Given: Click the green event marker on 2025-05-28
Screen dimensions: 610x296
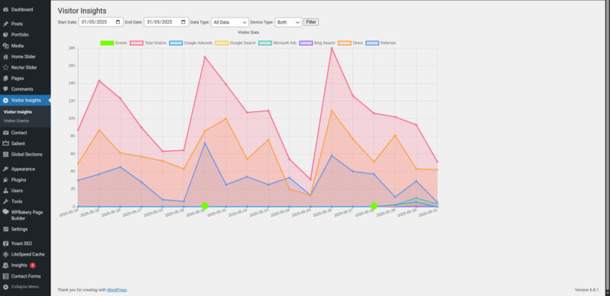Looking at the screenshot, I should point(374,206).
